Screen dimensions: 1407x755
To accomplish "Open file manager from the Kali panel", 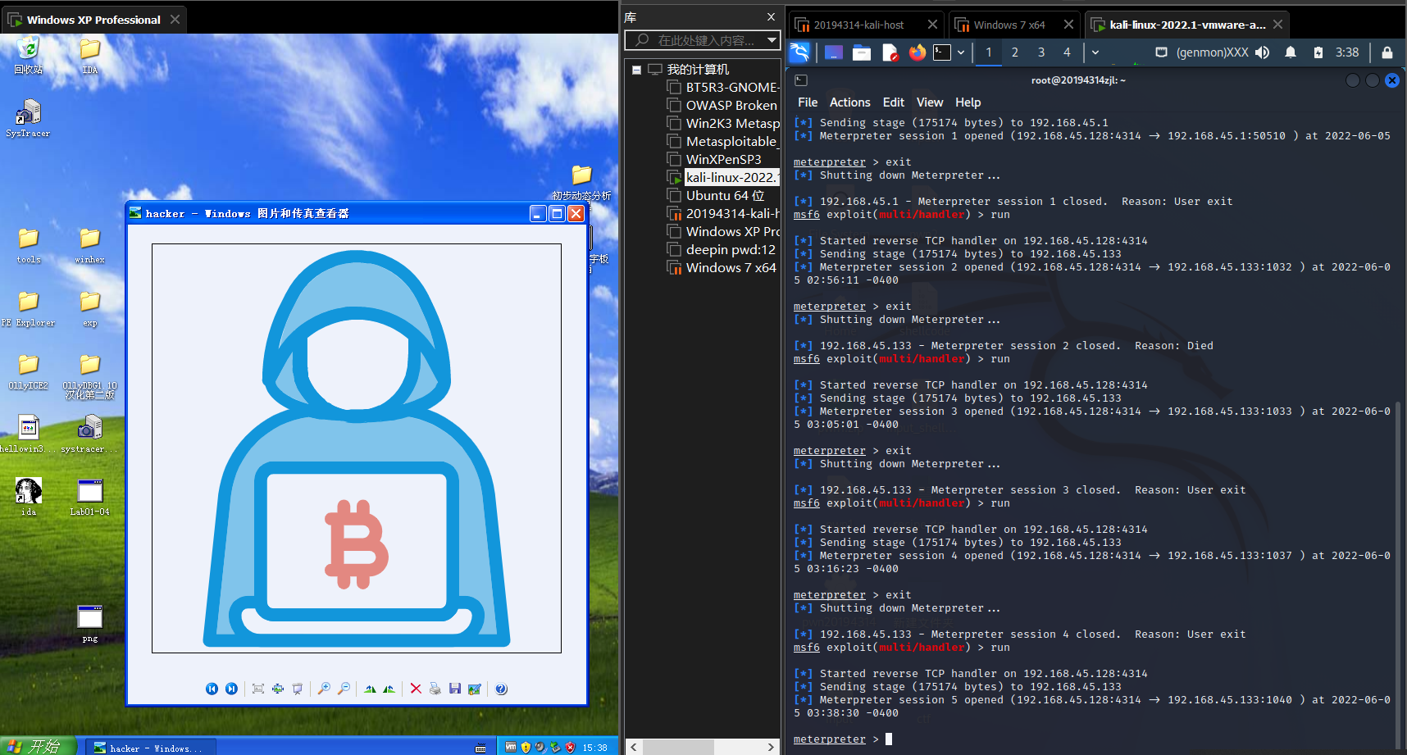I will point(862,52).
